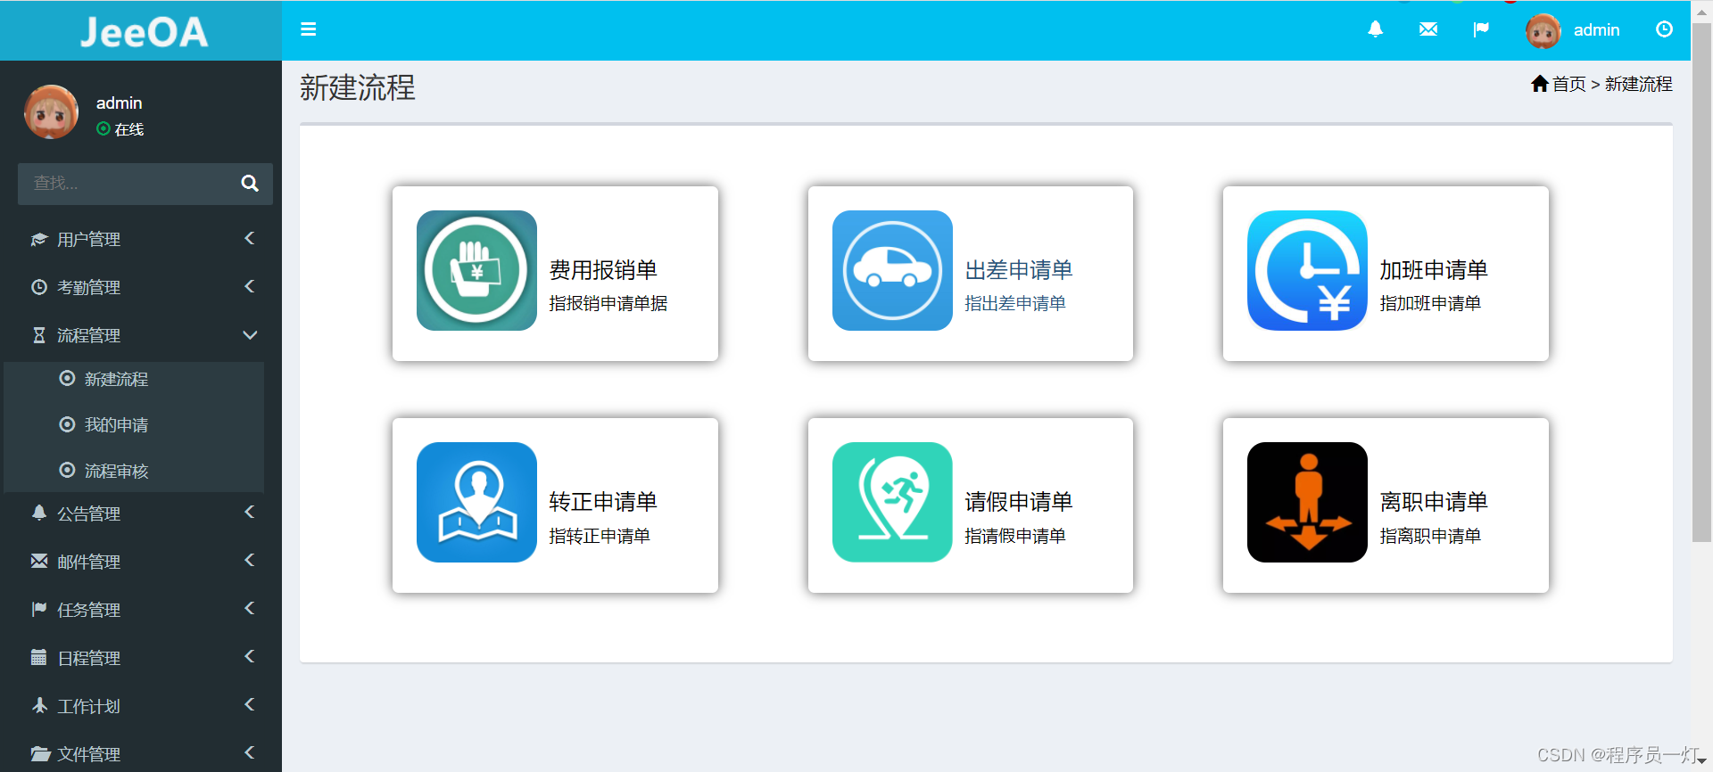Image resolution: width=1713 pixels, height=772 pixels.
Task: Click the 考勤管理 clock icon
Action: (39, 287)
